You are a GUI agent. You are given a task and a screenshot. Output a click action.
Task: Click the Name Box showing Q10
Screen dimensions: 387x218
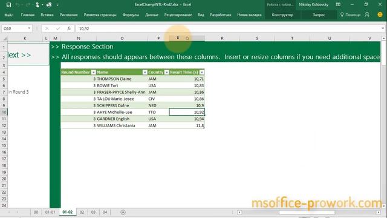(15, 28)
